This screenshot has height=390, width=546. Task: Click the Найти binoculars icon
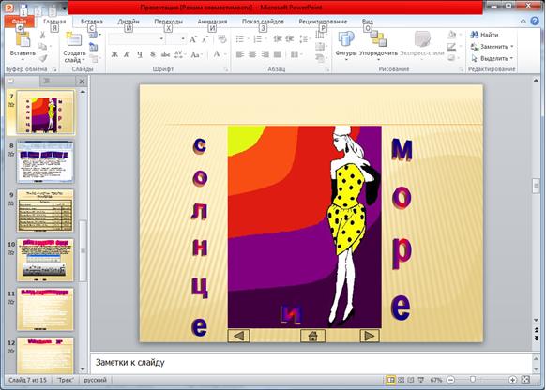(x=474, y=35)
